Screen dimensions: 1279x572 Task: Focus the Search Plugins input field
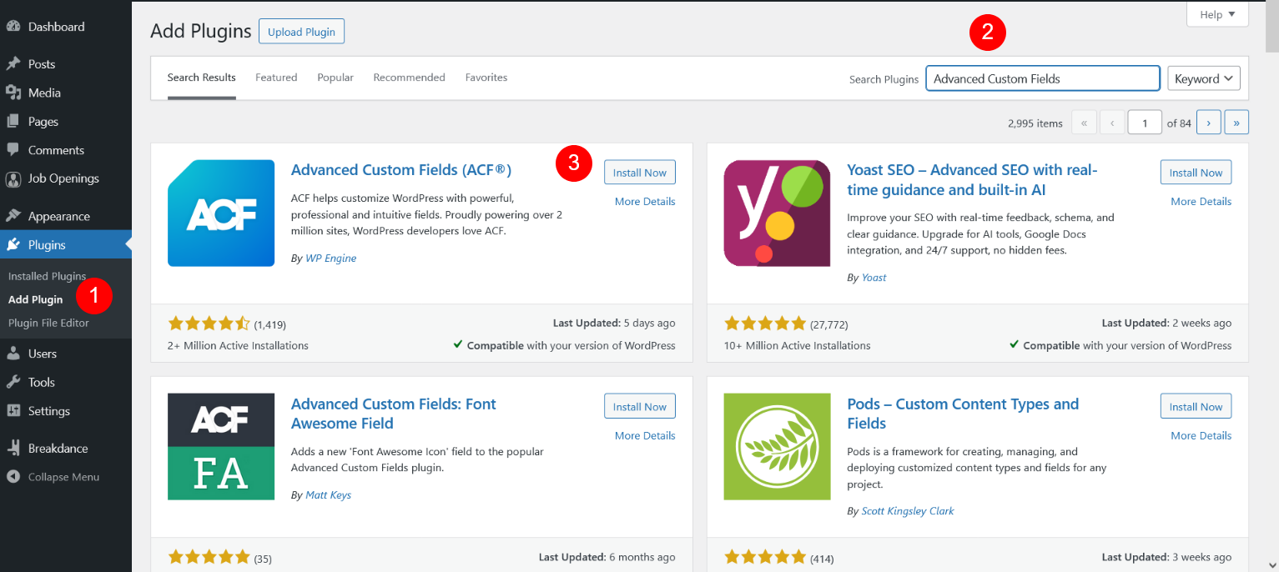(x=1043, y=78)
